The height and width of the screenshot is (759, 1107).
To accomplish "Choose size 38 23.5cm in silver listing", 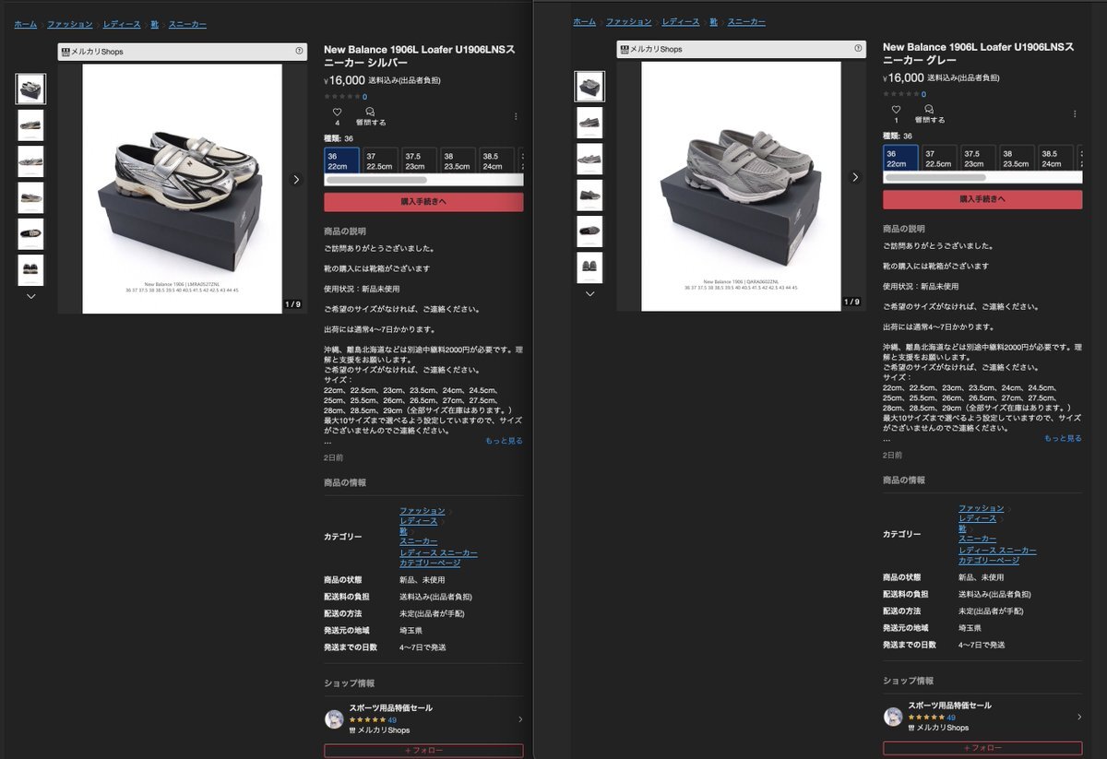I will (x=457, y=160).
